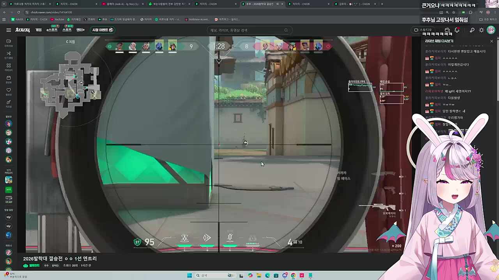Close the 라이브 채팅 다시보기 panel
The width and height of the screenshot is (499, 280).
[x=492, y=41]
